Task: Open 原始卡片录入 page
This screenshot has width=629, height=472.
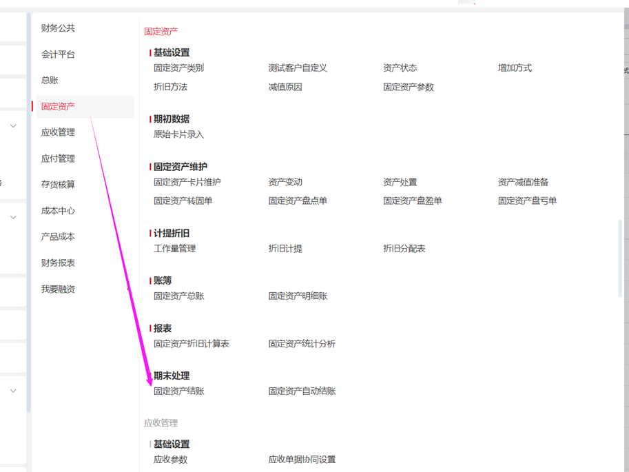Action: click(x=179, y=134)
